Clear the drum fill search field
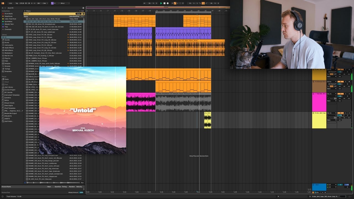354x199 pixels. click(x=83, y=8)
